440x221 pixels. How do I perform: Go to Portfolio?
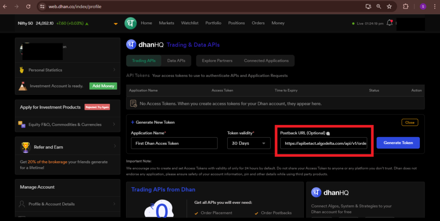(213, 23)
